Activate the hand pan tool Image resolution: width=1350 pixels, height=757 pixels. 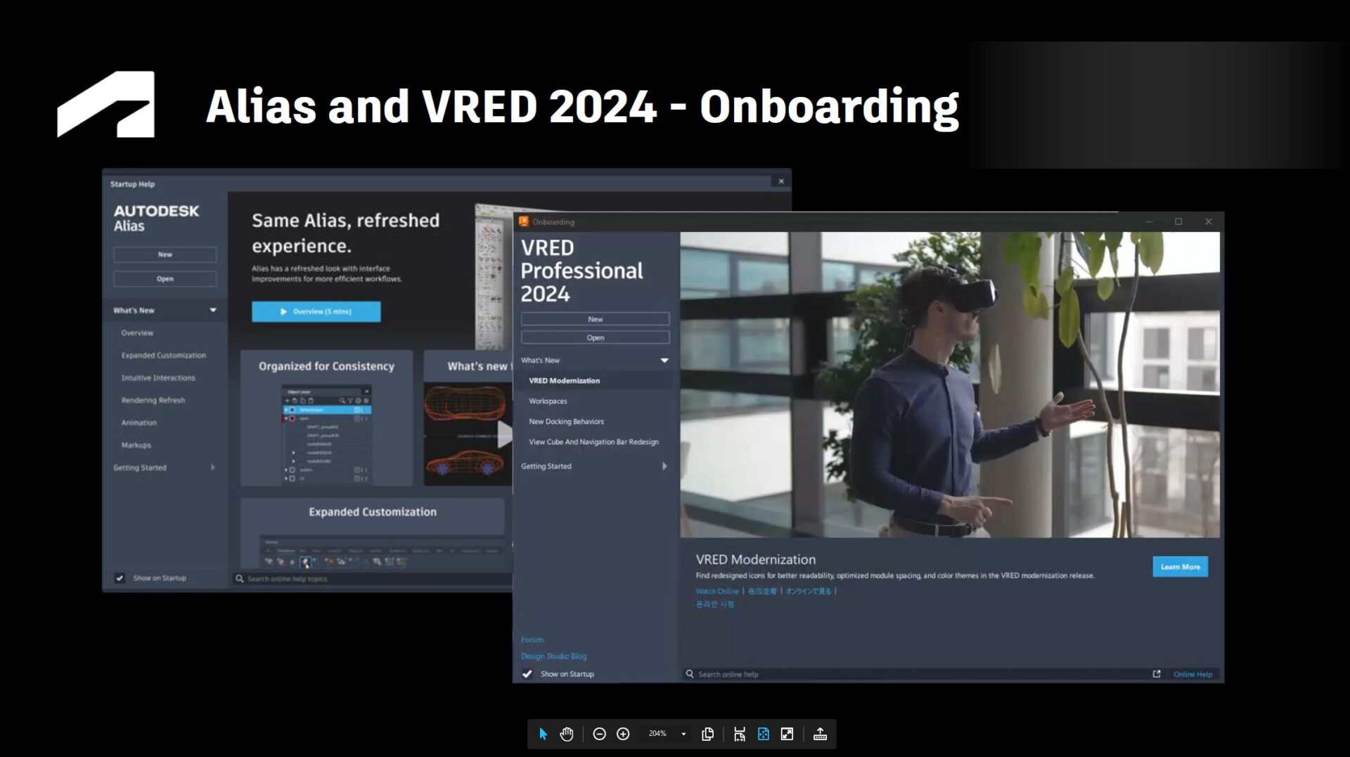(567, 734)
